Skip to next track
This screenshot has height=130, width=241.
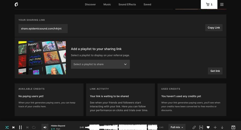[27, 127]
